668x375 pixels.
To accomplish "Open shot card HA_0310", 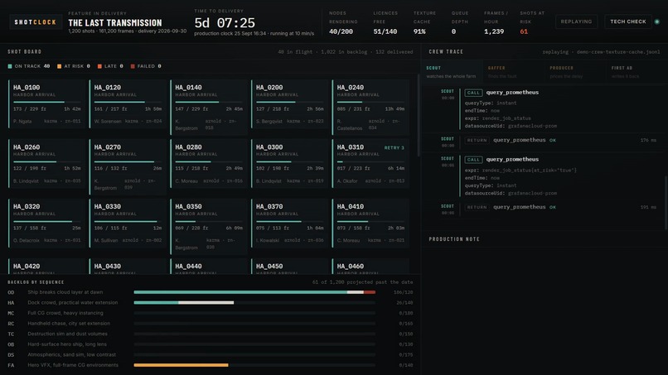I will 370,164.
